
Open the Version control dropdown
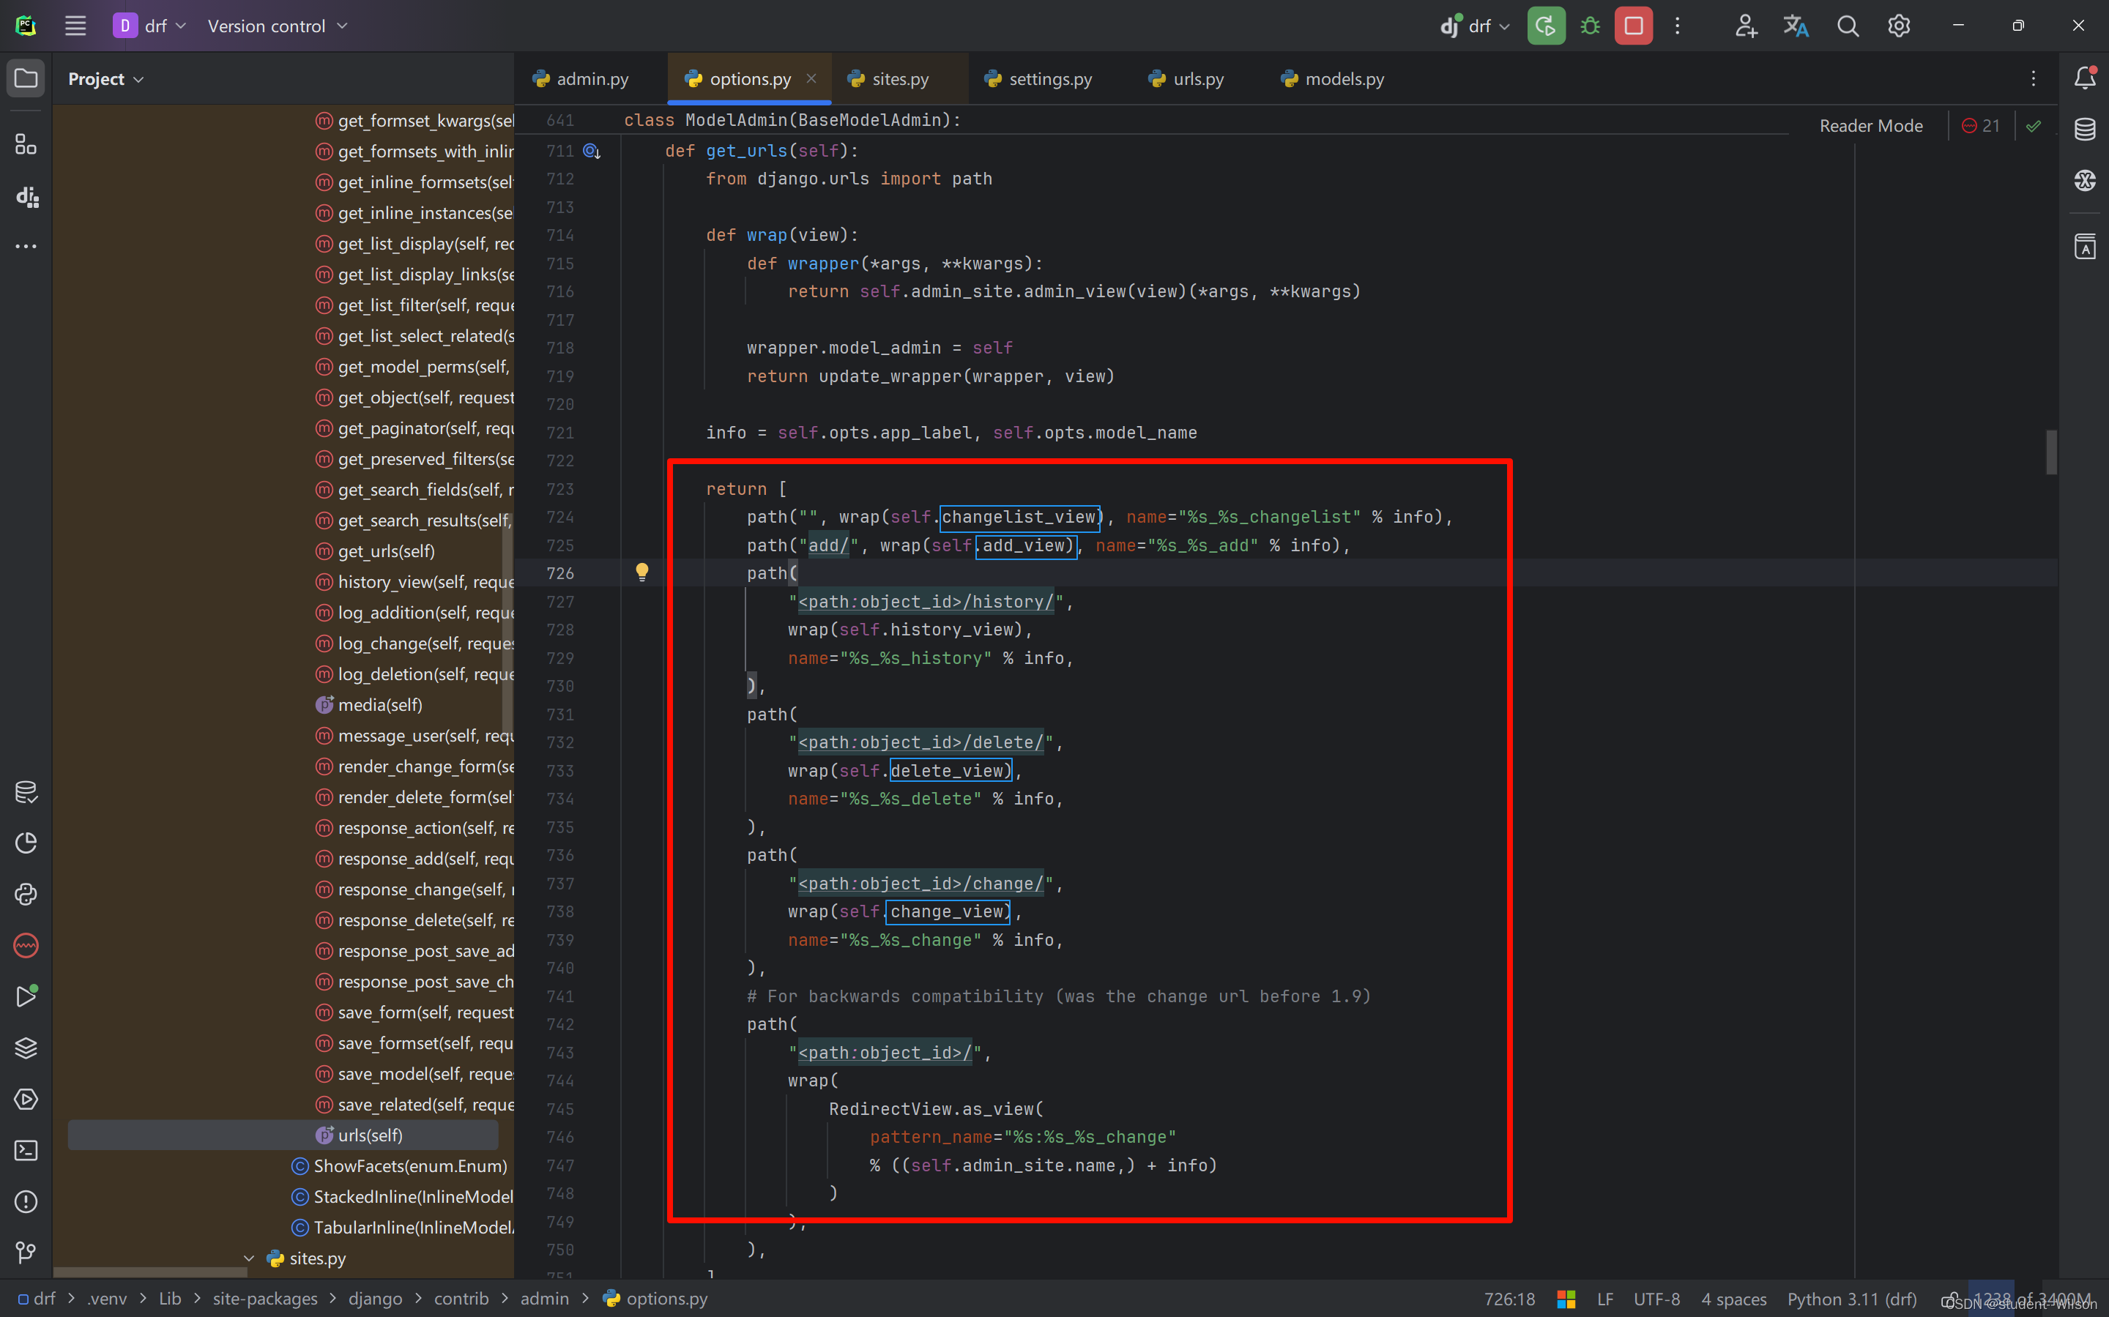click(277, 26)
